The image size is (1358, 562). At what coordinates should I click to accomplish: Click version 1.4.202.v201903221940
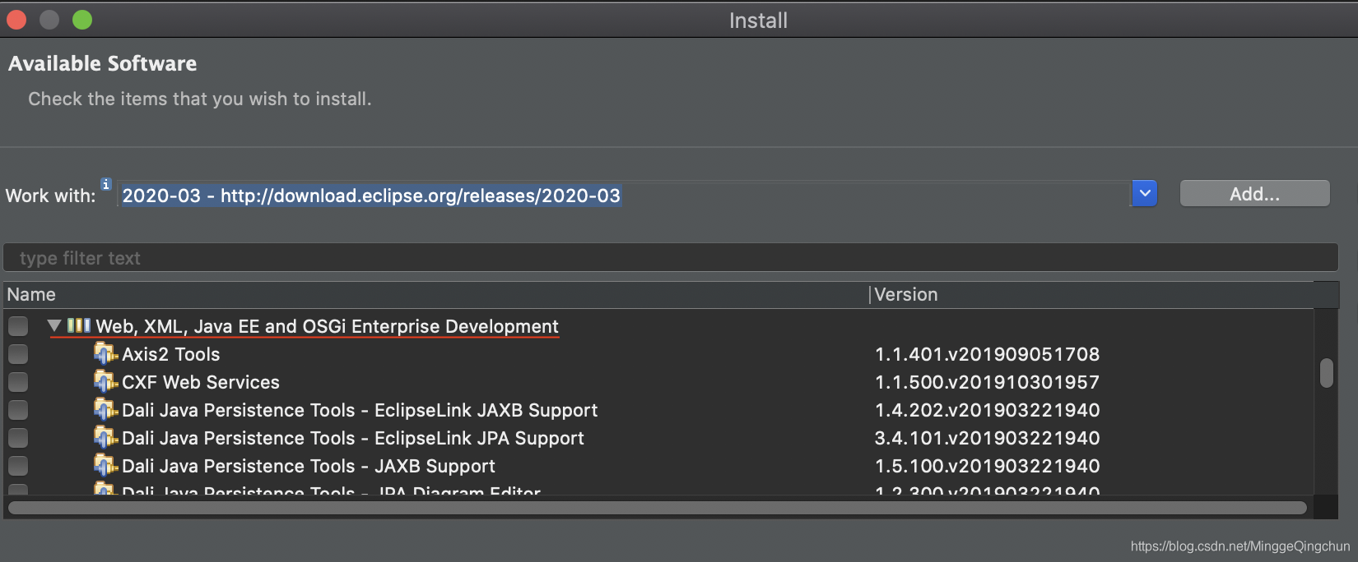[x=987, y=410]
